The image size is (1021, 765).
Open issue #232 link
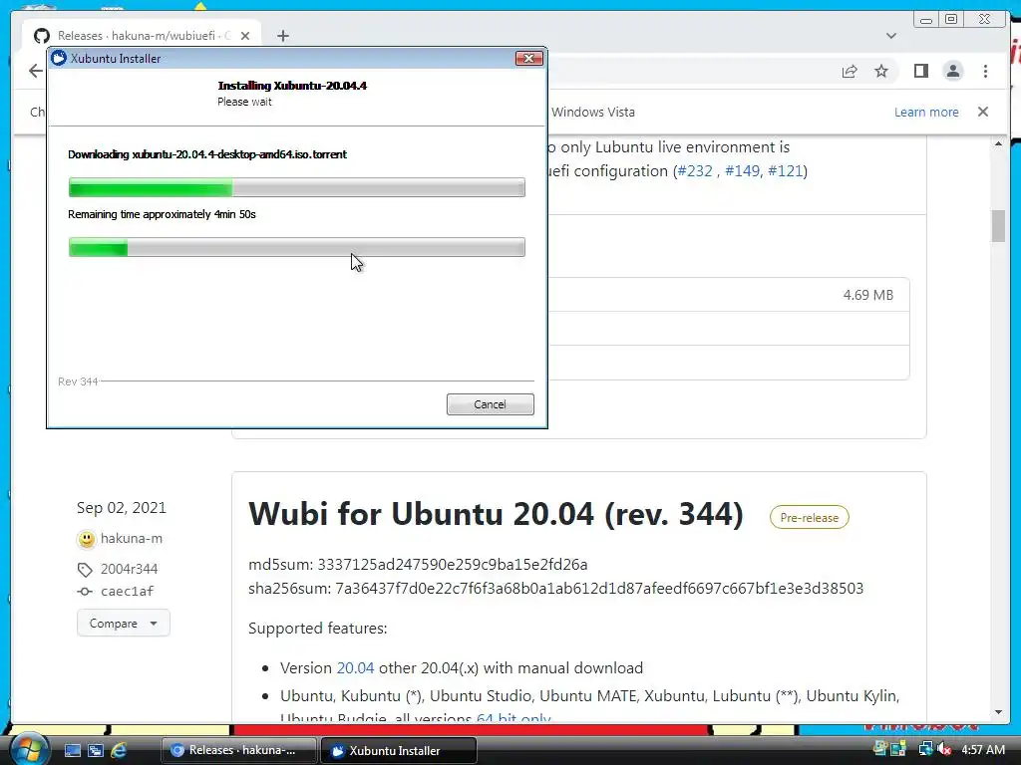(x=695, y=171)
